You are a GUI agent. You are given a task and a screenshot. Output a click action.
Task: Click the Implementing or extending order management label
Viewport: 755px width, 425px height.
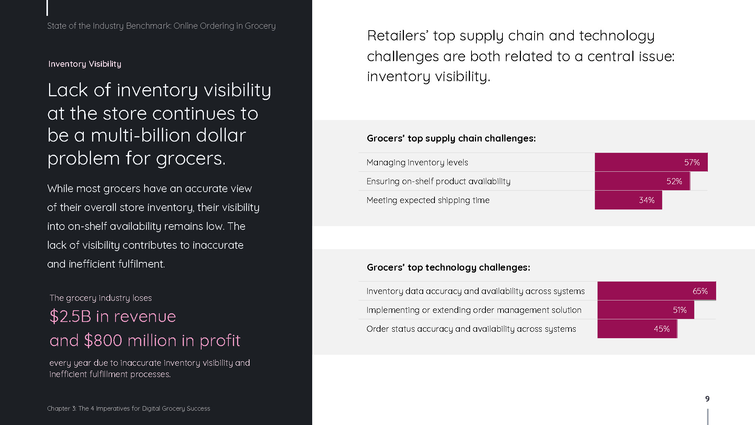point(474,310)
